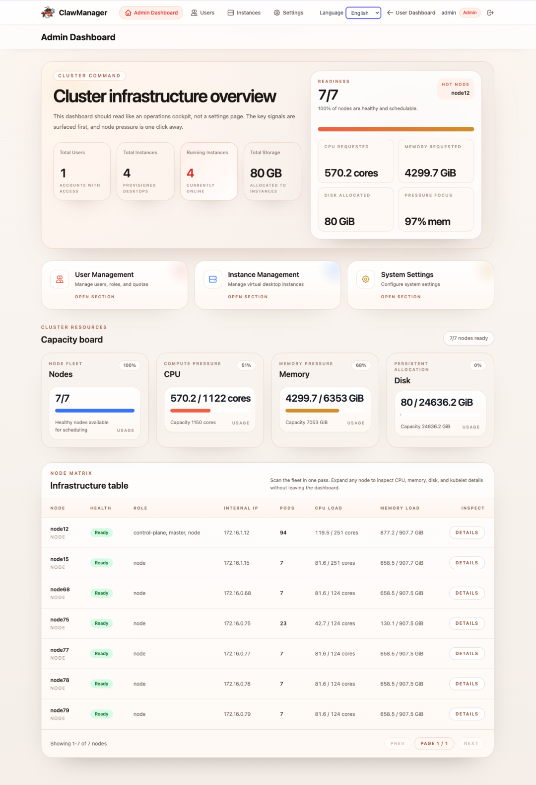Viewport: 536px width, 785px height.
Task: Click the HOT NODE node12 badge
Action: coord(456,89)
